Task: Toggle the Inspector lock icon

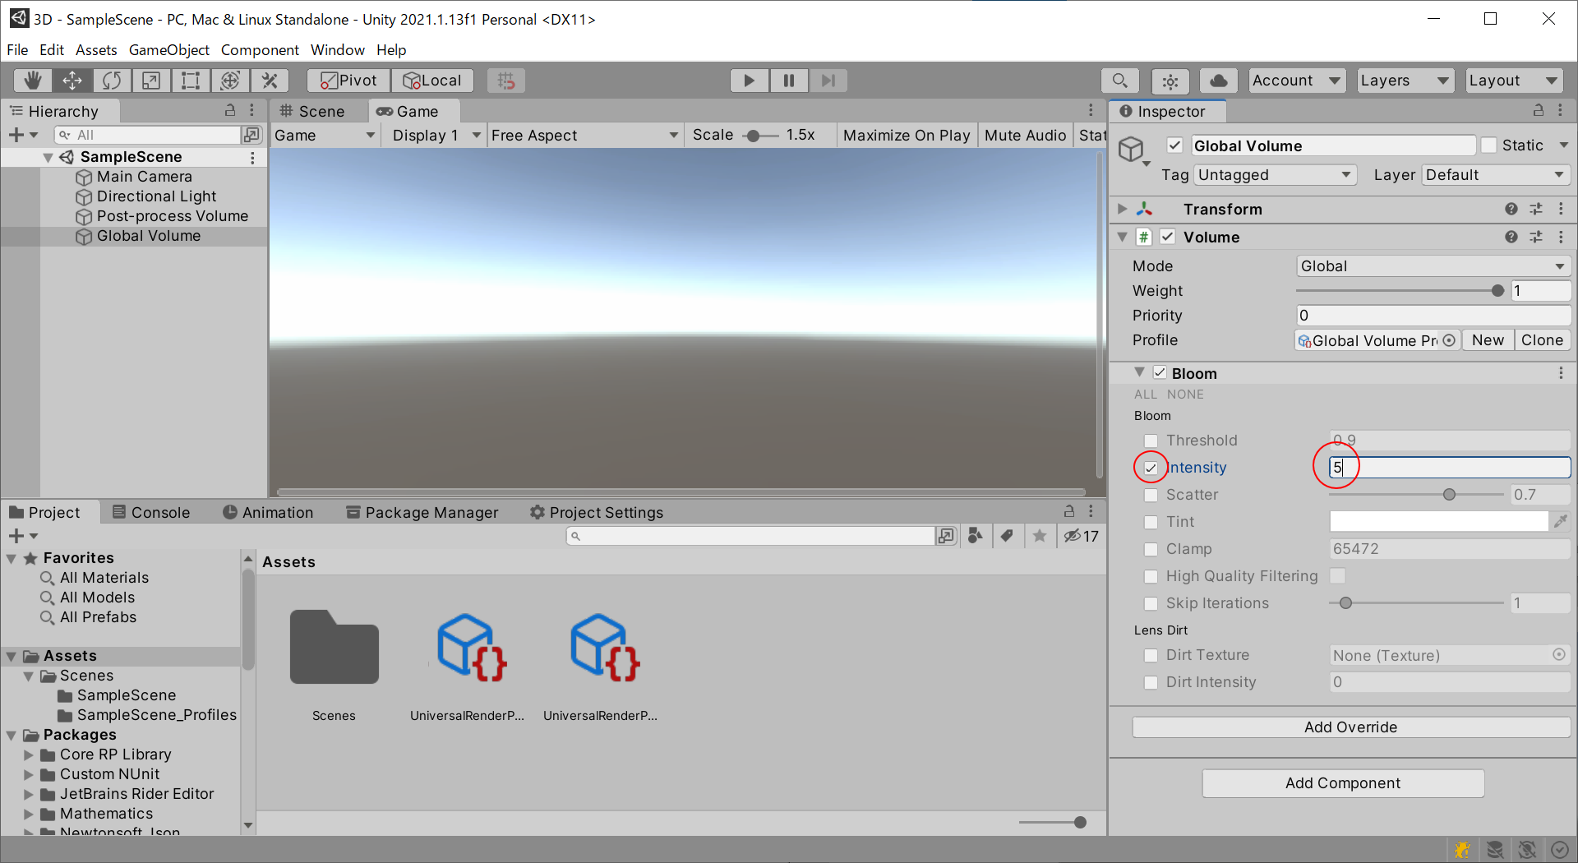Action: 1538,111
